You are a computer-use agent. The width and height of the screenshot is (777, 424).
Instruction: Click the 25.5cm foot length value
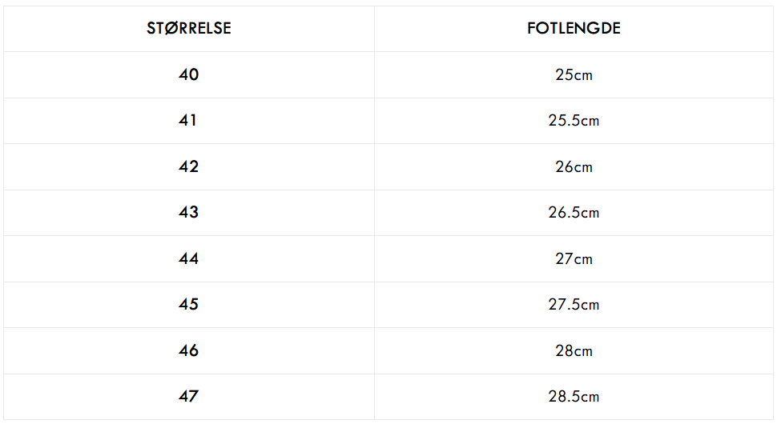coord(574,120)
